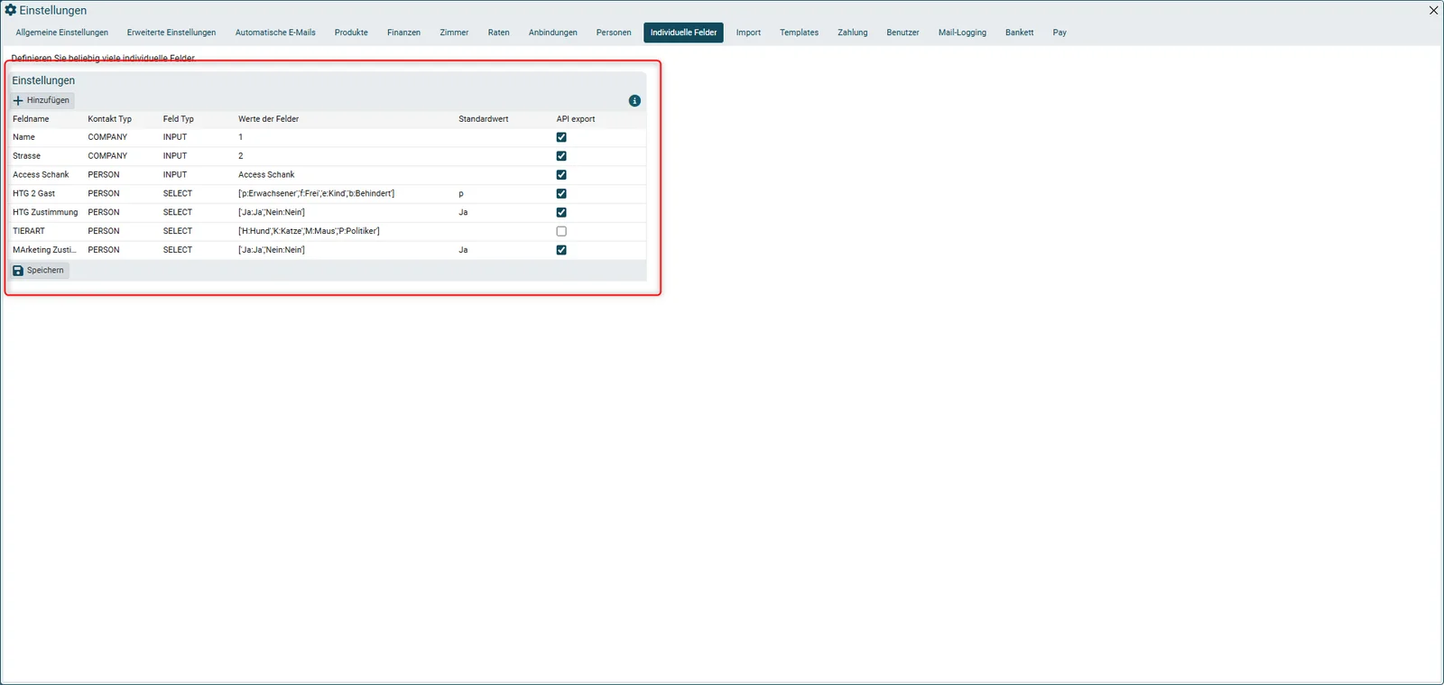
Task: Toggle the API export checkbox for HTG Zustimmung
Action: [561, 212]
